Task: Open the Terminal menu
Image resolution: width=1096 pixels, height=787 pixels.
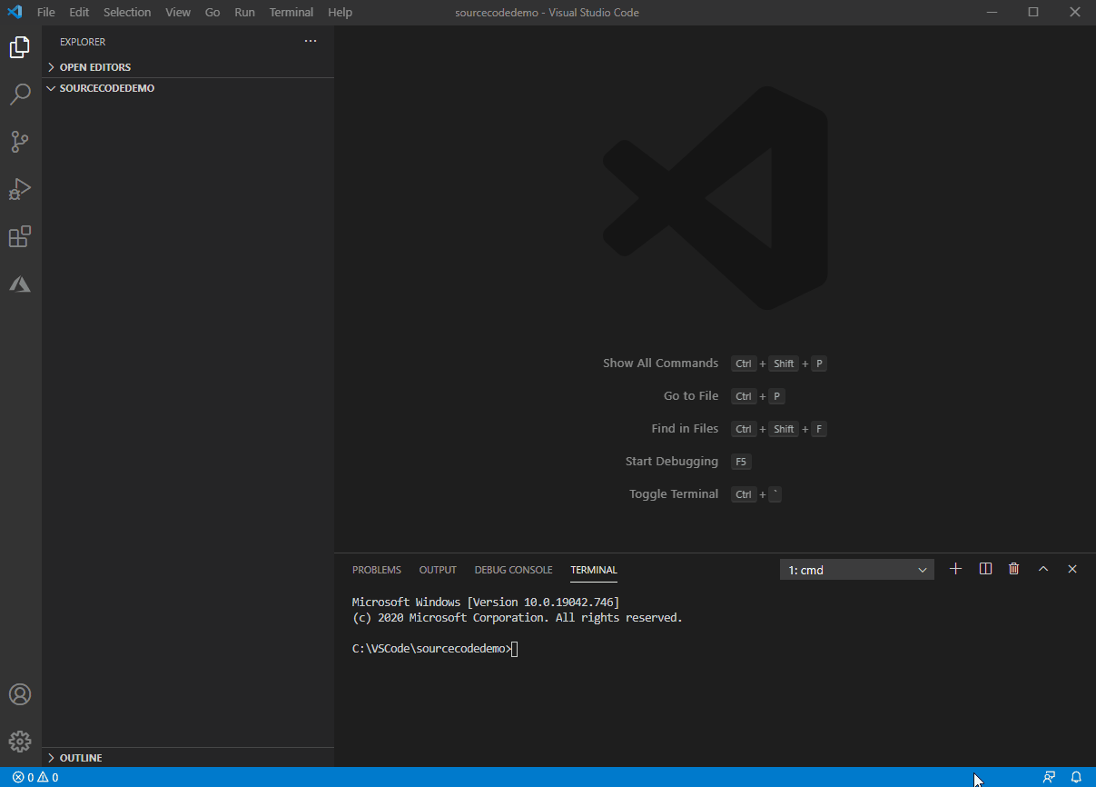Action: pos(291,12)
